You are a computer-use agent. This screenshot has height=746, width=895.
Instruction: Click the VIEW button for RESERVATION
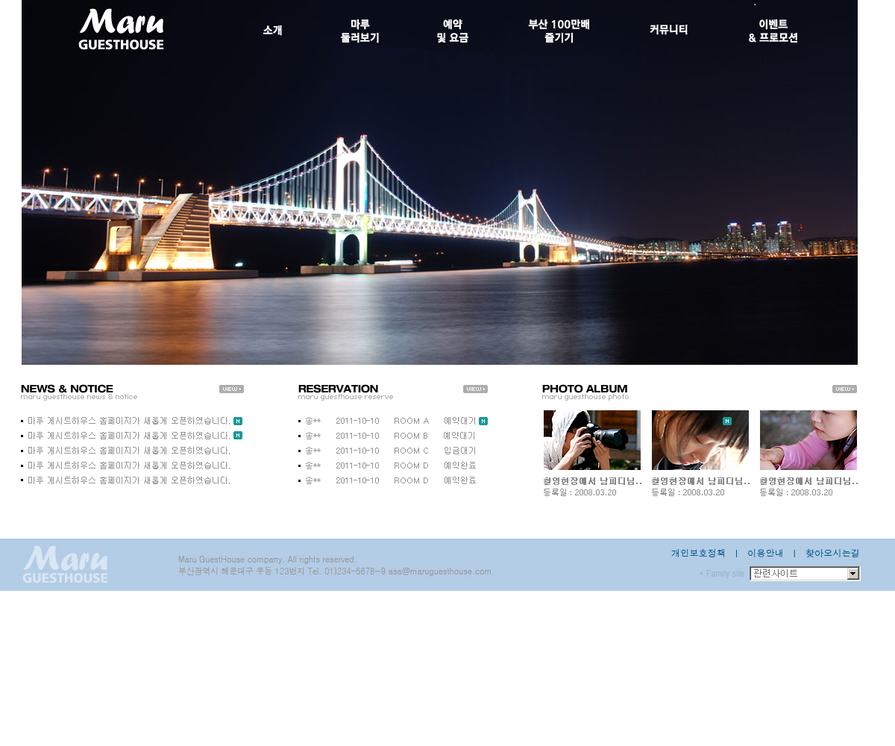tap(475, 389)
